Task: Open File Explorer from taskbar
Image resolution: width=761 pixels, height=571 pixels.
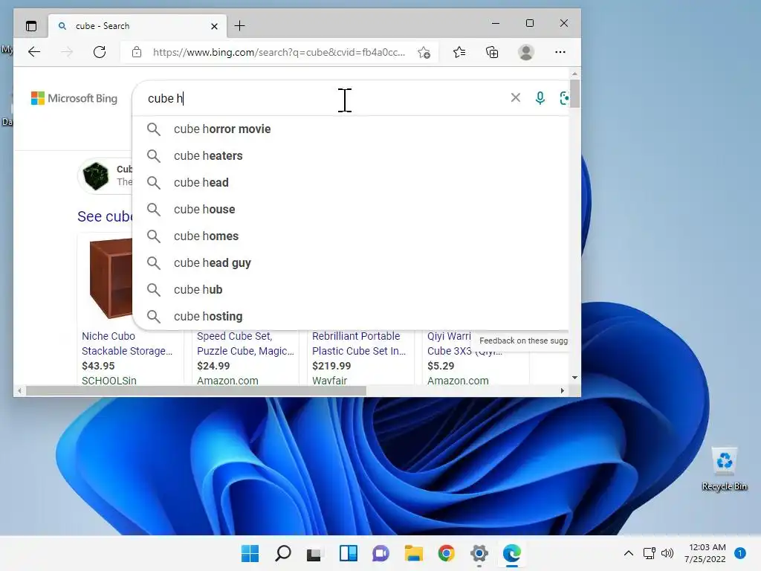Action: coord(413,553)
